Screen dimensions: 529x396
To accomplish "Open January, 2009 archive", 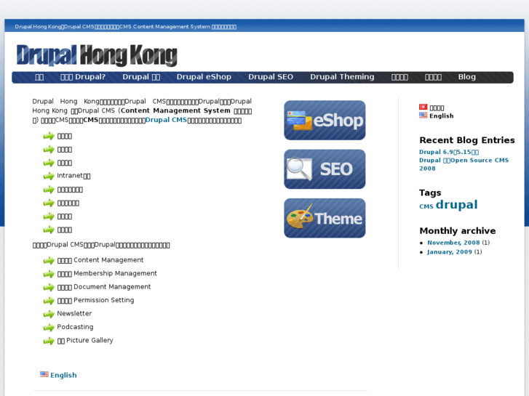I will (450, 251).
